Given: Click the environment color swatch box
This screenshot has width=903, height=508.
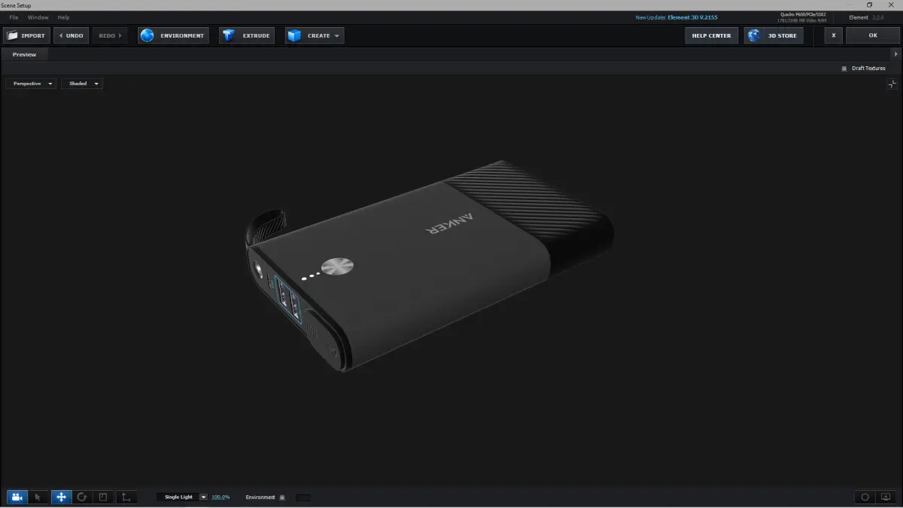Looking at the screenshot, I should point(303,497).
